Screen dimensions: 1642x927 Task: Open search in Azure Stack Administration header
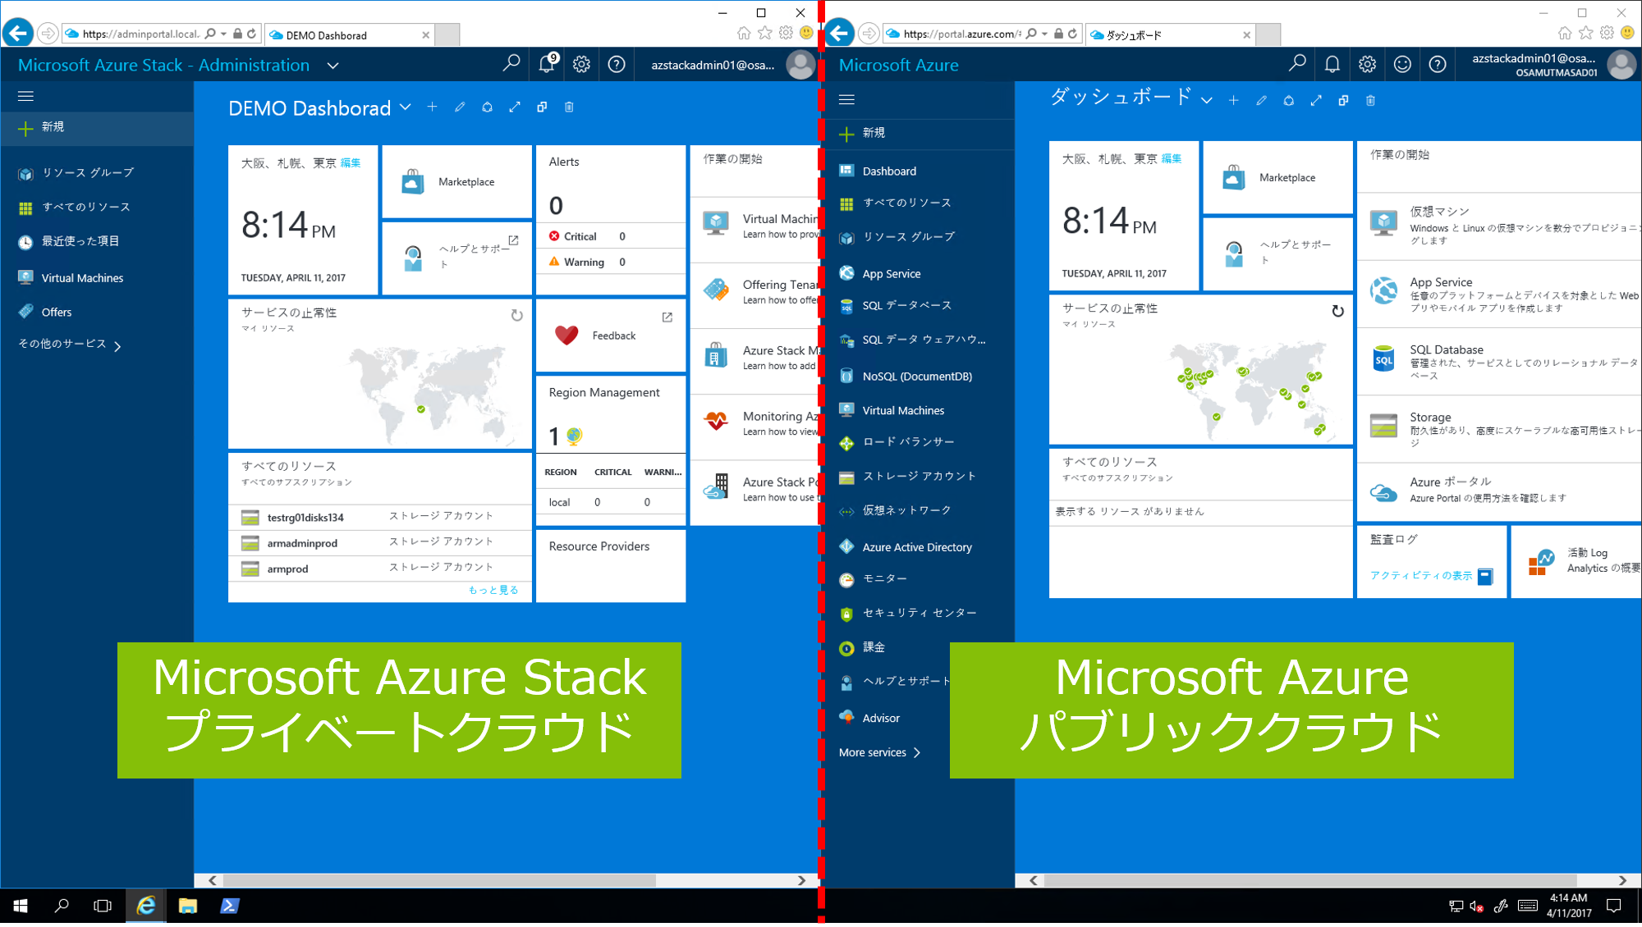point(511,63)
